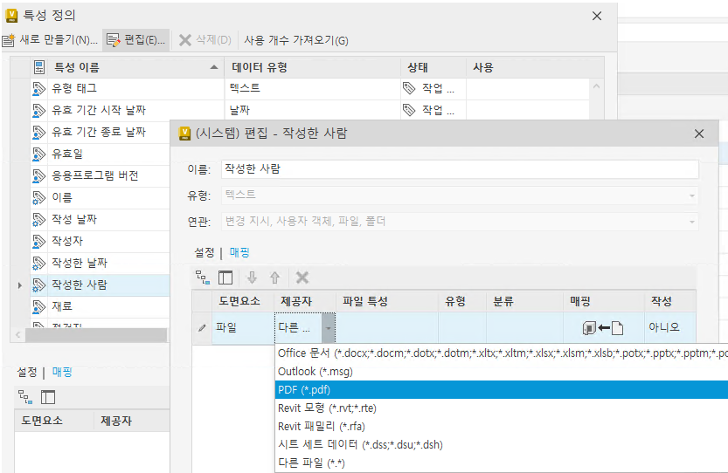Open the 제공자 dropdown arrow in the mapping row
This screenshot has width=728, height=473.
[x=329, y=328]
